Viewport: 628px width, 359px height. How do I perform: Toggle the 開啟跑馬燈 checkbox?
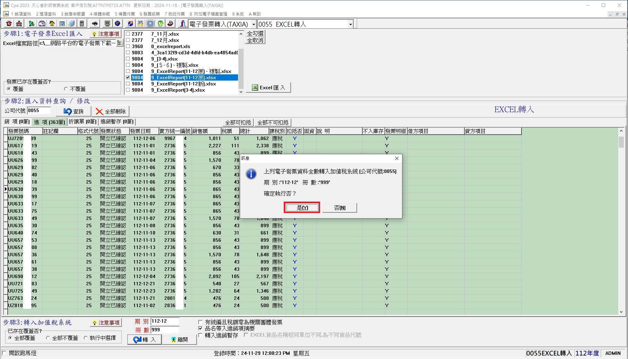[4, 353]
